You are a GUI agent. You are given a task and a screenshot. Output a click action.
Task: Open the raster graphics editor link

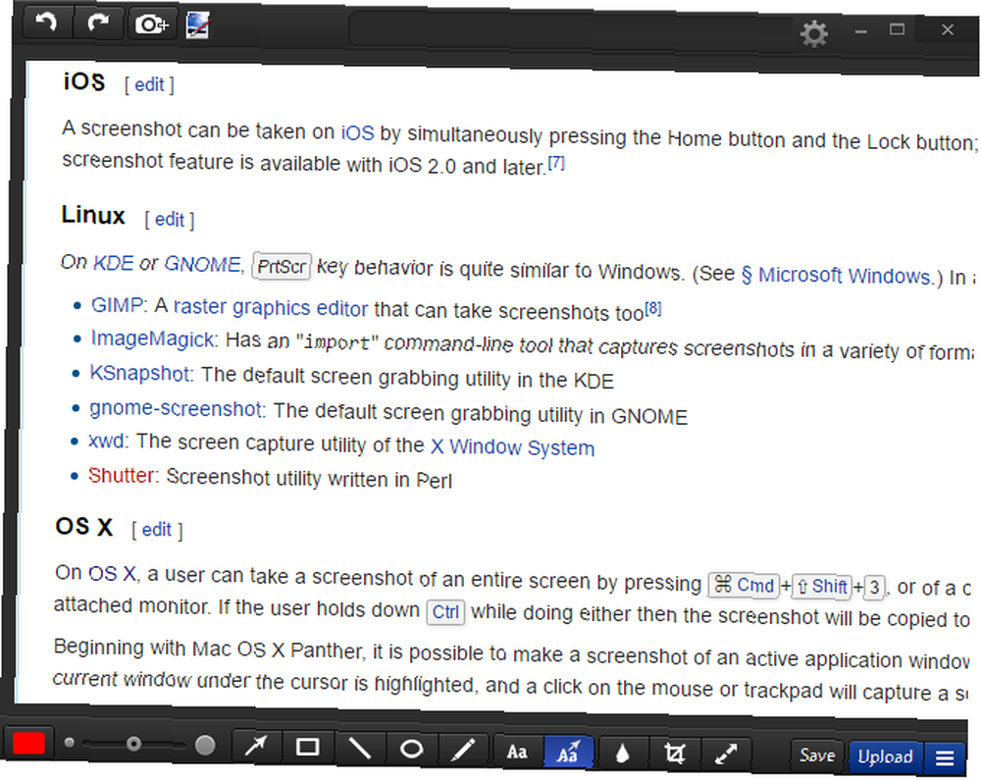click(271, 308)
